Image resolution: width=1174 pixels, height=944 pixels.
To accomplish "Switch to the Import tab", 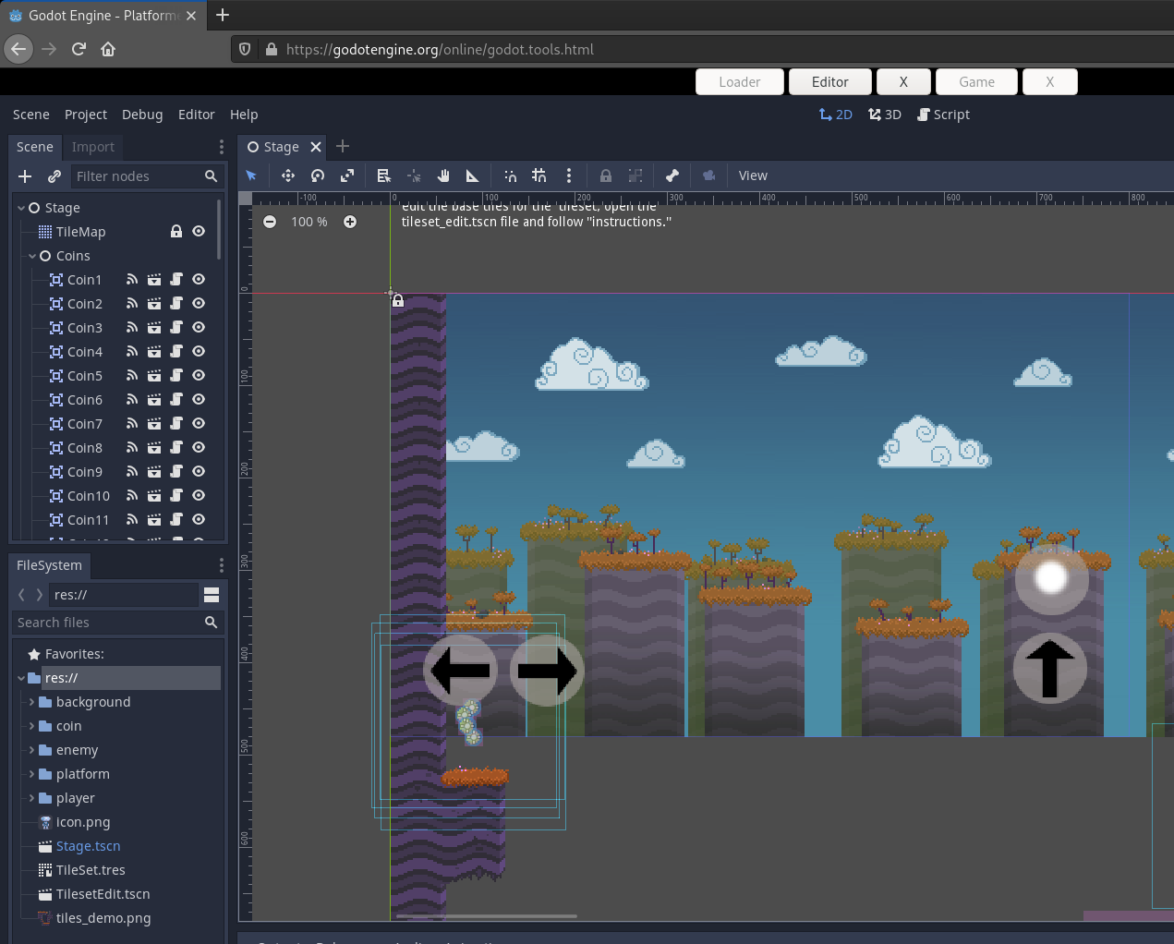I will click(x=92, y=147).
